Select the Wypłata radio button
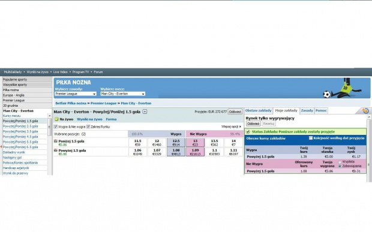 point(340,162)
